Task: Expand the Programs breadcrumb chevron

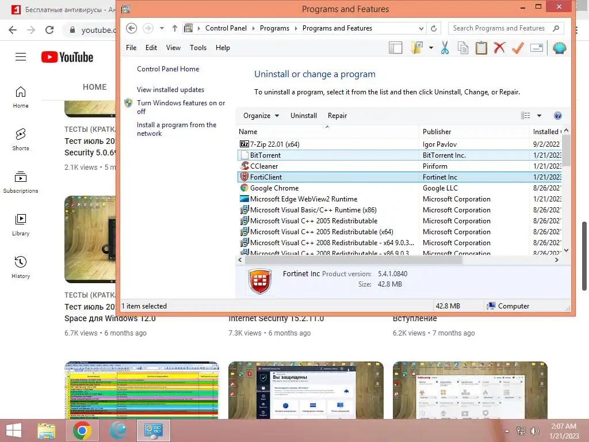Action: (x=296, y=28)
